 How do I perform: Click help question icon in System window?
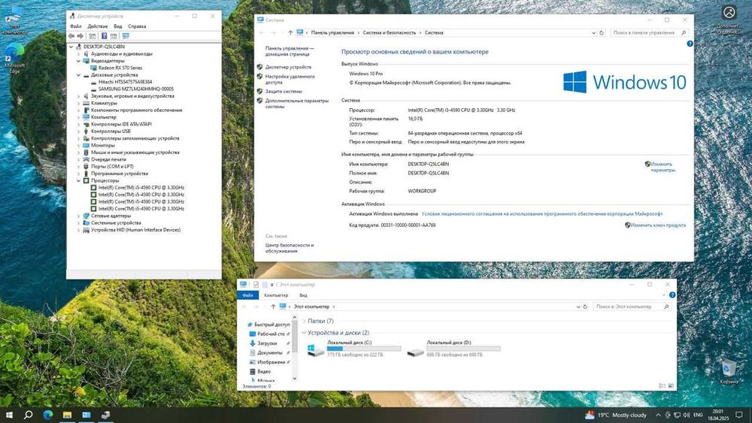click(690, 44)
